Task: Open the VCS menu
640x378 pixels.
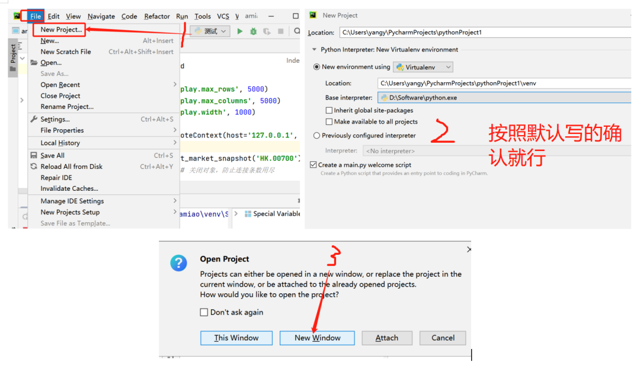Action: 223,17
